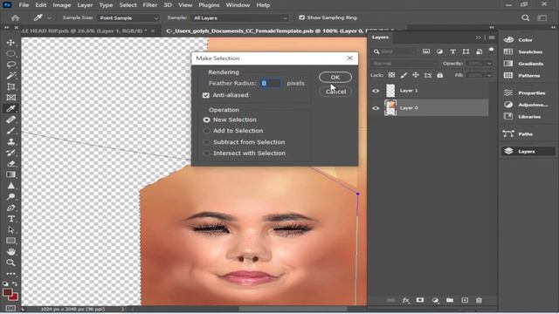Open the layer blend mode dropdown
Screen dimensions: 559x314
tap(404, 64)
